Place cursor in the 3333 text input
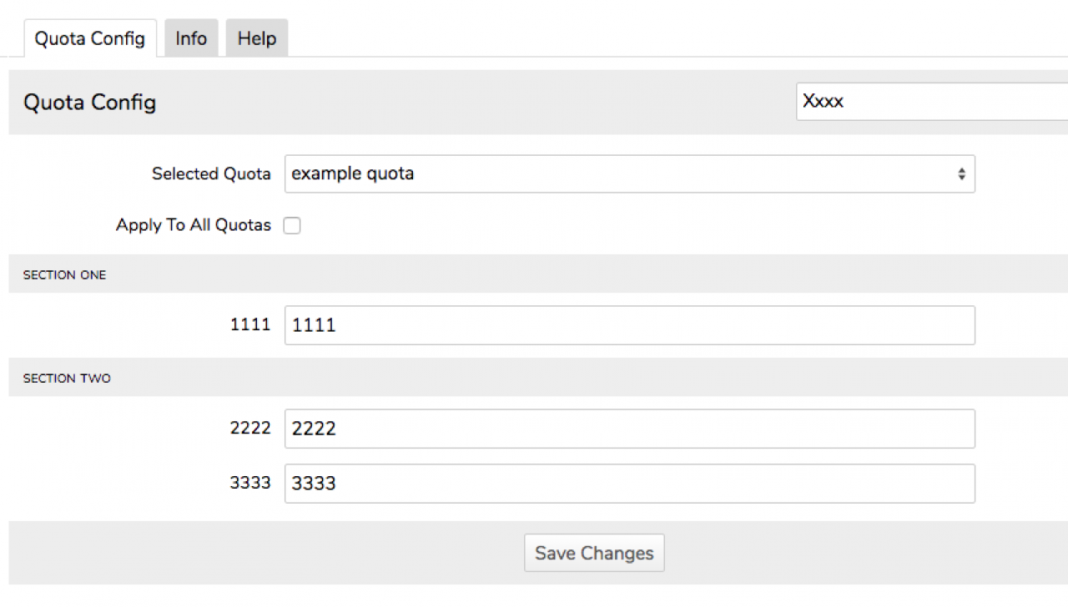1068x607 pixels. pos(629,484)
